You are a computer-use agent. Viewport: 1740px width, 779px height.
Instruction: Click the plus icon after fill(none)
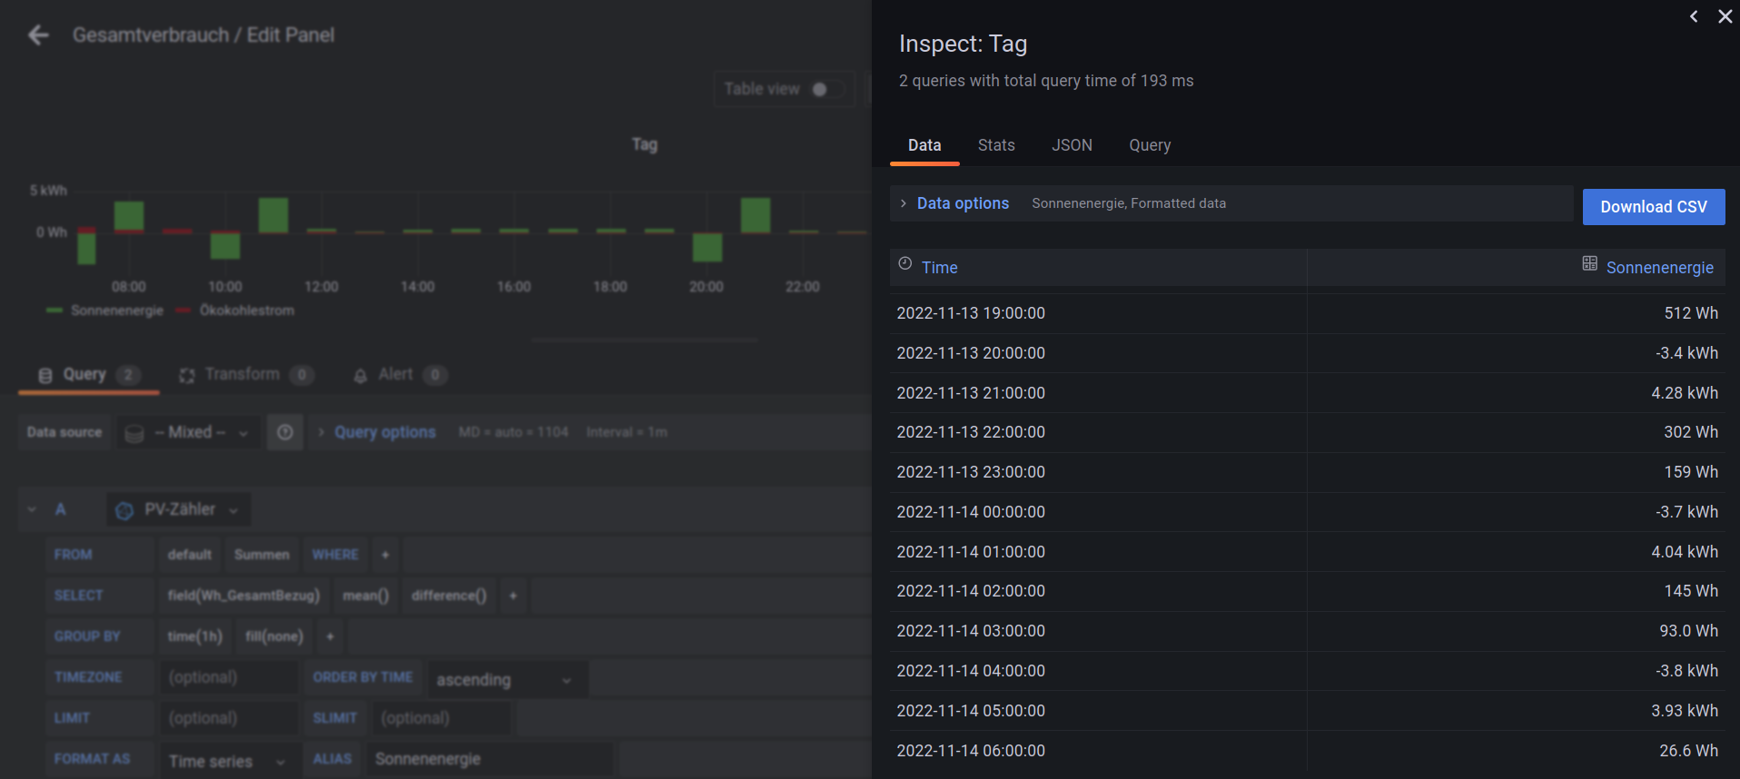point(330,636)
